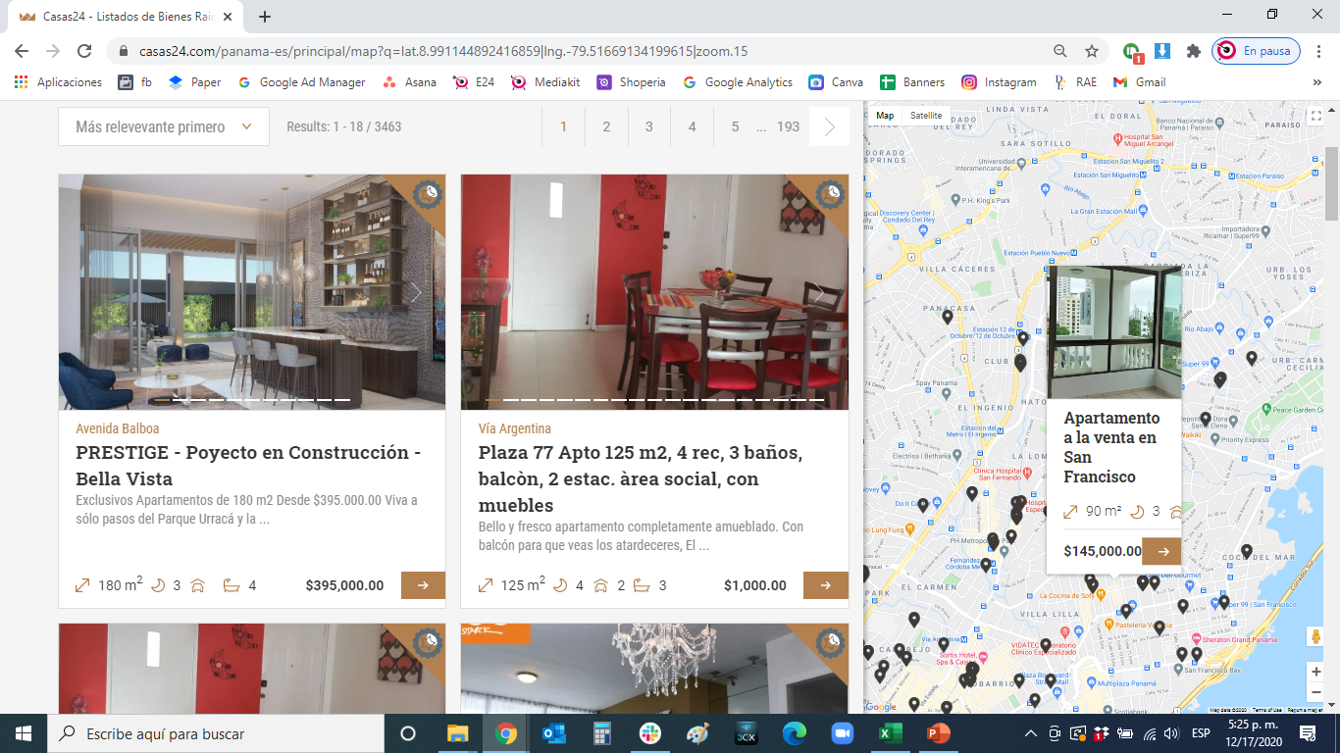Image resolution: width=1340 pixels, height=753 pixels.
Task: Open Plaza 77 listing arrow button
Action: [826, 585]
